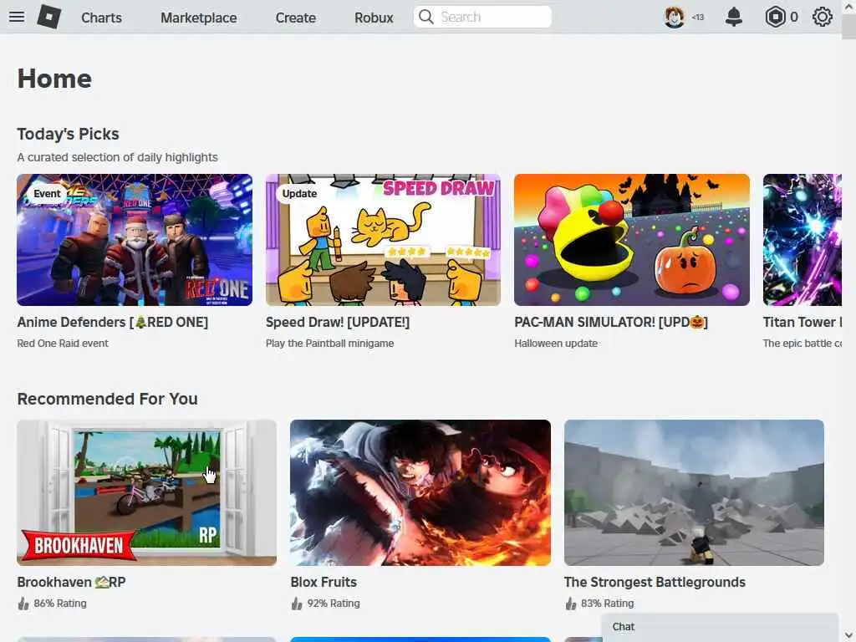Open the hamburger navigation menu
The height and width of the screenshot is (642, 856).
[17, 17]
